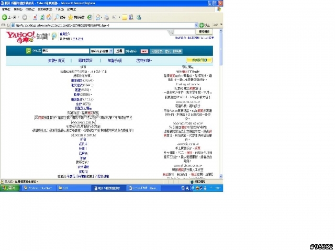Image resolution: width=335 pixels, height=251 pixels.
Task: Click the vertical scrollbar down arrow
Action: pyautogui.click(x=221, y=176)
